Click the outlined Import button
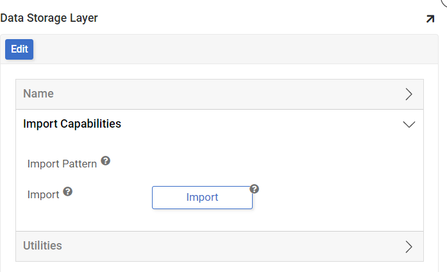This screenshot has width=447, height=272. coord(202,198)
